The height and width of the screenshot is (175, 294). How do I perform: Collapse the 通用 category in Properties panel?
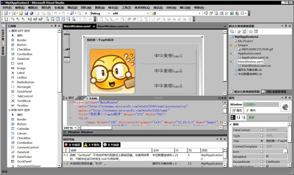click(231, 124)
